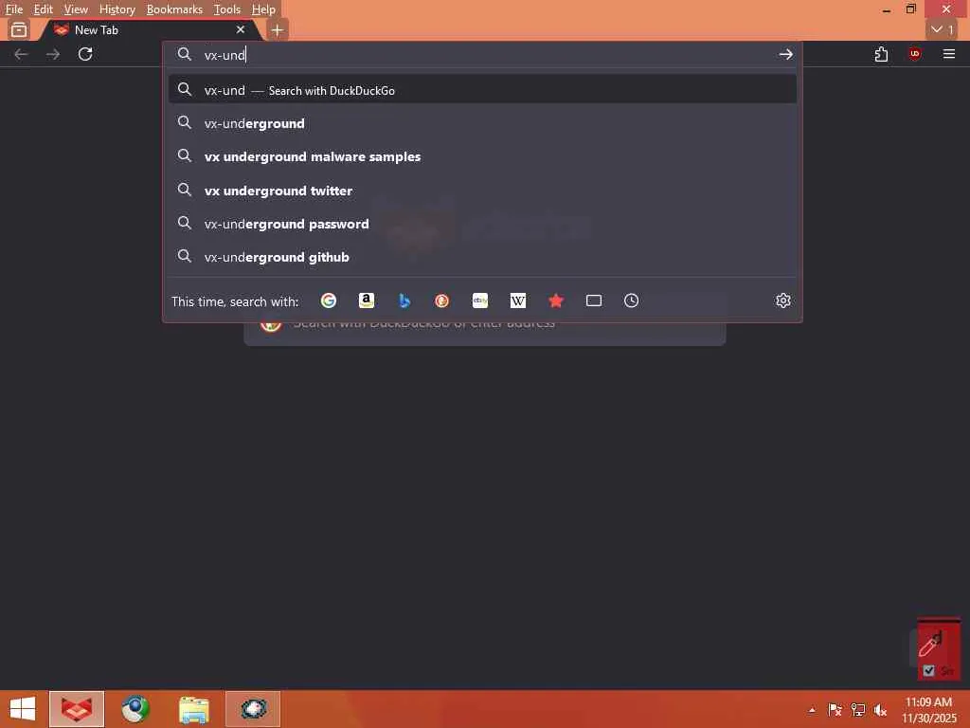Open the File menu
The height and width of the screenshot is (728, 970).
point(13,9)
